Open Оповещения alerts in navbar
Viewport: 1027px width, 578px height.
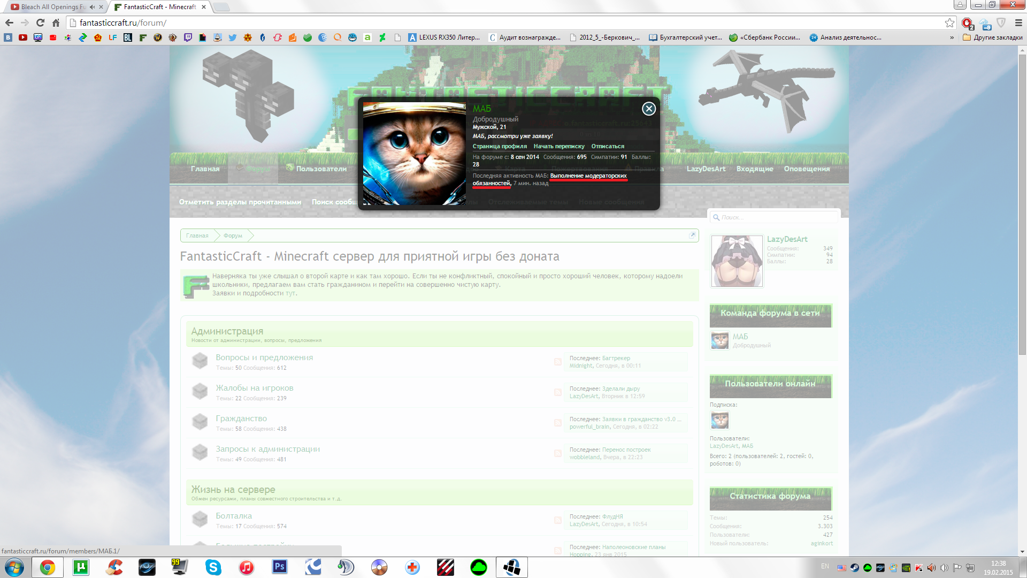807,169
